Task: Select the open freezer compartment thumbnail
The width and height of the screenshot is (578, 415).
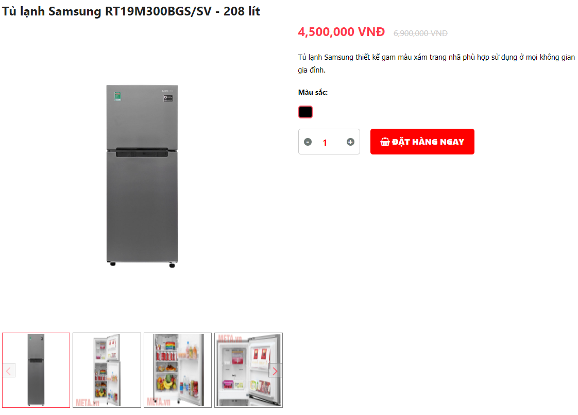Action: tap(248, 370)
